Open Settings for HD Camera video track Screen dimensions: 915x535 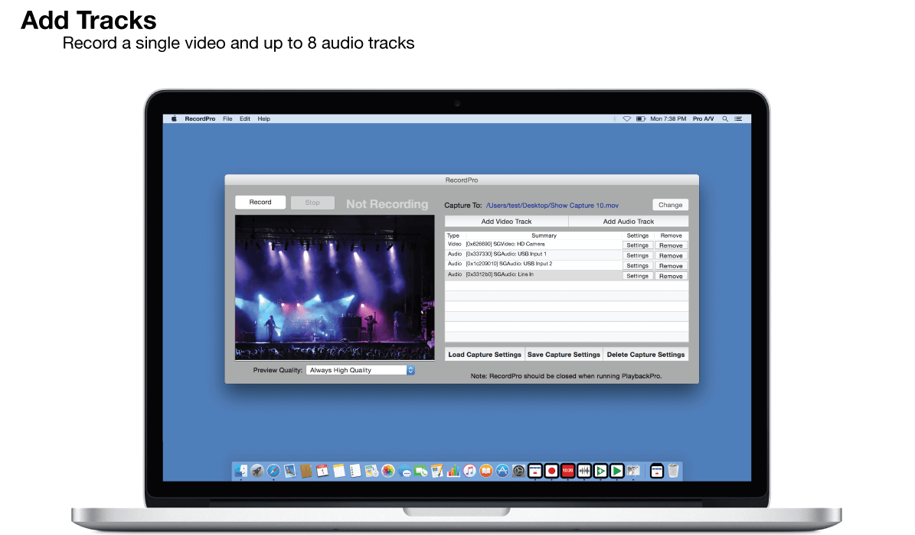(x=638, y=245)
